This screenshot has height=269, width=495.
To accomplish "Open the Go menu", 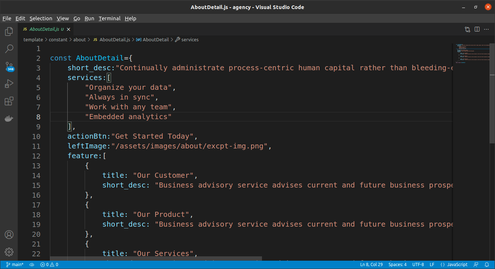I will [77, 18].
